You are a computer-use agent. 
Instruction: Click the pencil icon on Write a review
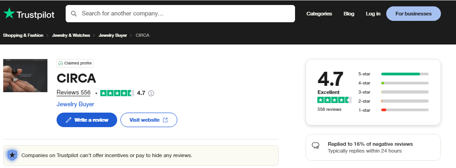point(69,120)
